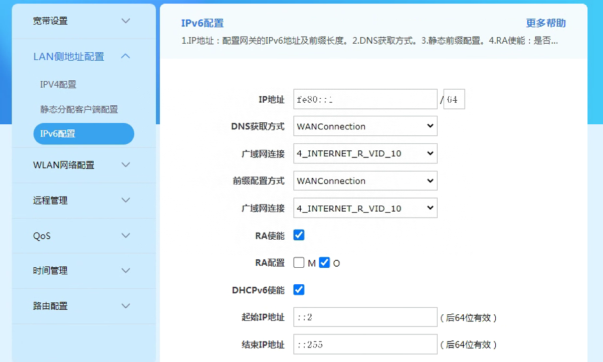The image size is (603, 362).
Task: Open the 前缀配置方式 dropdown
Action: (365, 180)
